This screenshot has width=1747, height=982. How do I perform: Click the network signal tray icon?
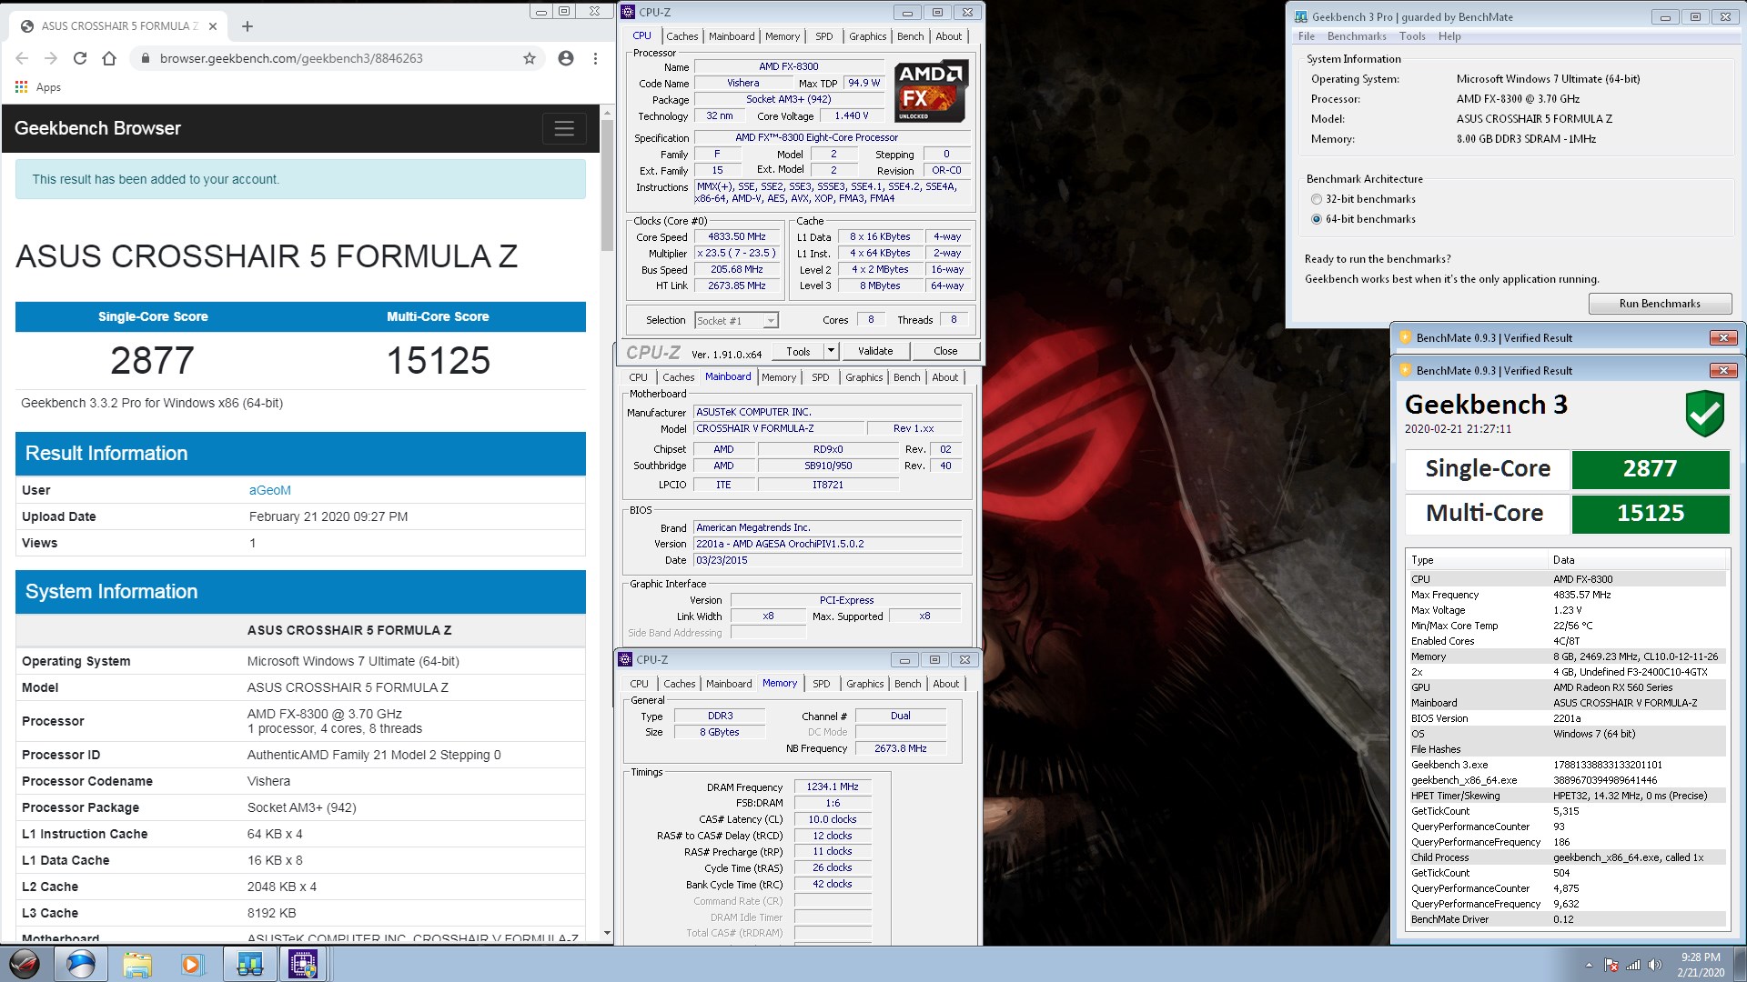(x=1633, y=965)
